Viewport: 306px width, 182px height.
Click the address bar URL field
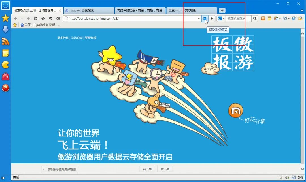[133, 18]
